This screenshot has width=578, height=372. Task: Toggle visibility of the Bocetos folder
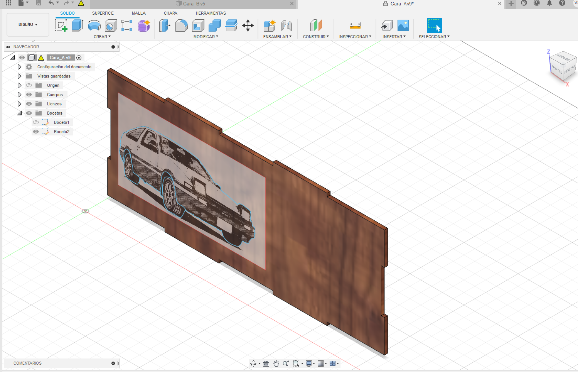(x=29, y=113)
